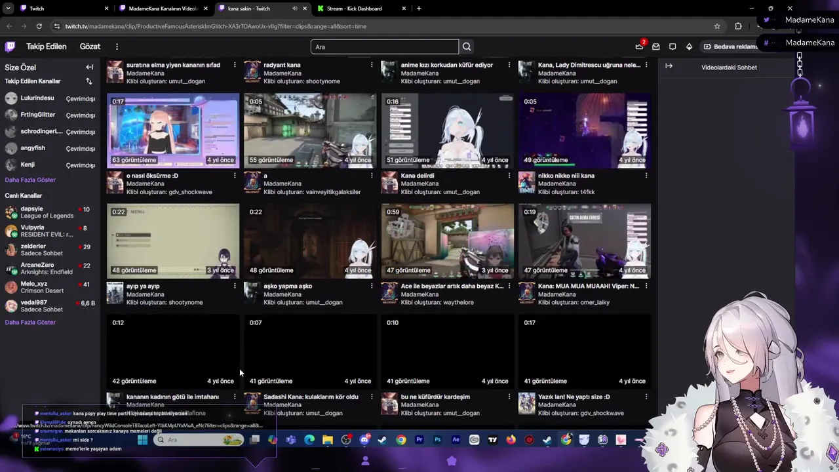Click the Bedava reklamsız button
Viewport: 839px width, 472px height.
pyautogui.click(x=730, y=47)
